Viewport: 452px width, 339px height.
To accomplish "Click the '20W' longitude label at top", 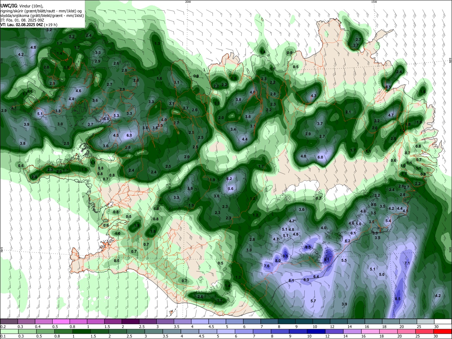I will coord(188,2).
